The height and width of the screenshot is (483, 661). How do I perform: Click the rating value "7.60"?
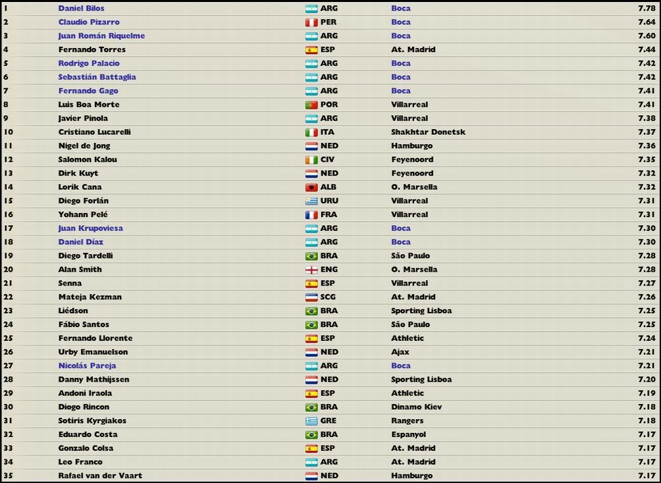(x=647, y=36)
